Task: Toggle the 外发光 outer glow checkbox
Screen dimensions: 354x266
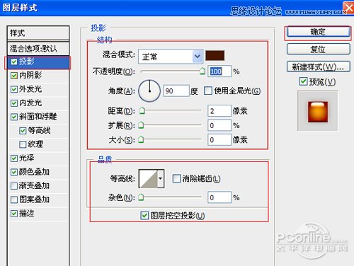Action: pos(14,89)
